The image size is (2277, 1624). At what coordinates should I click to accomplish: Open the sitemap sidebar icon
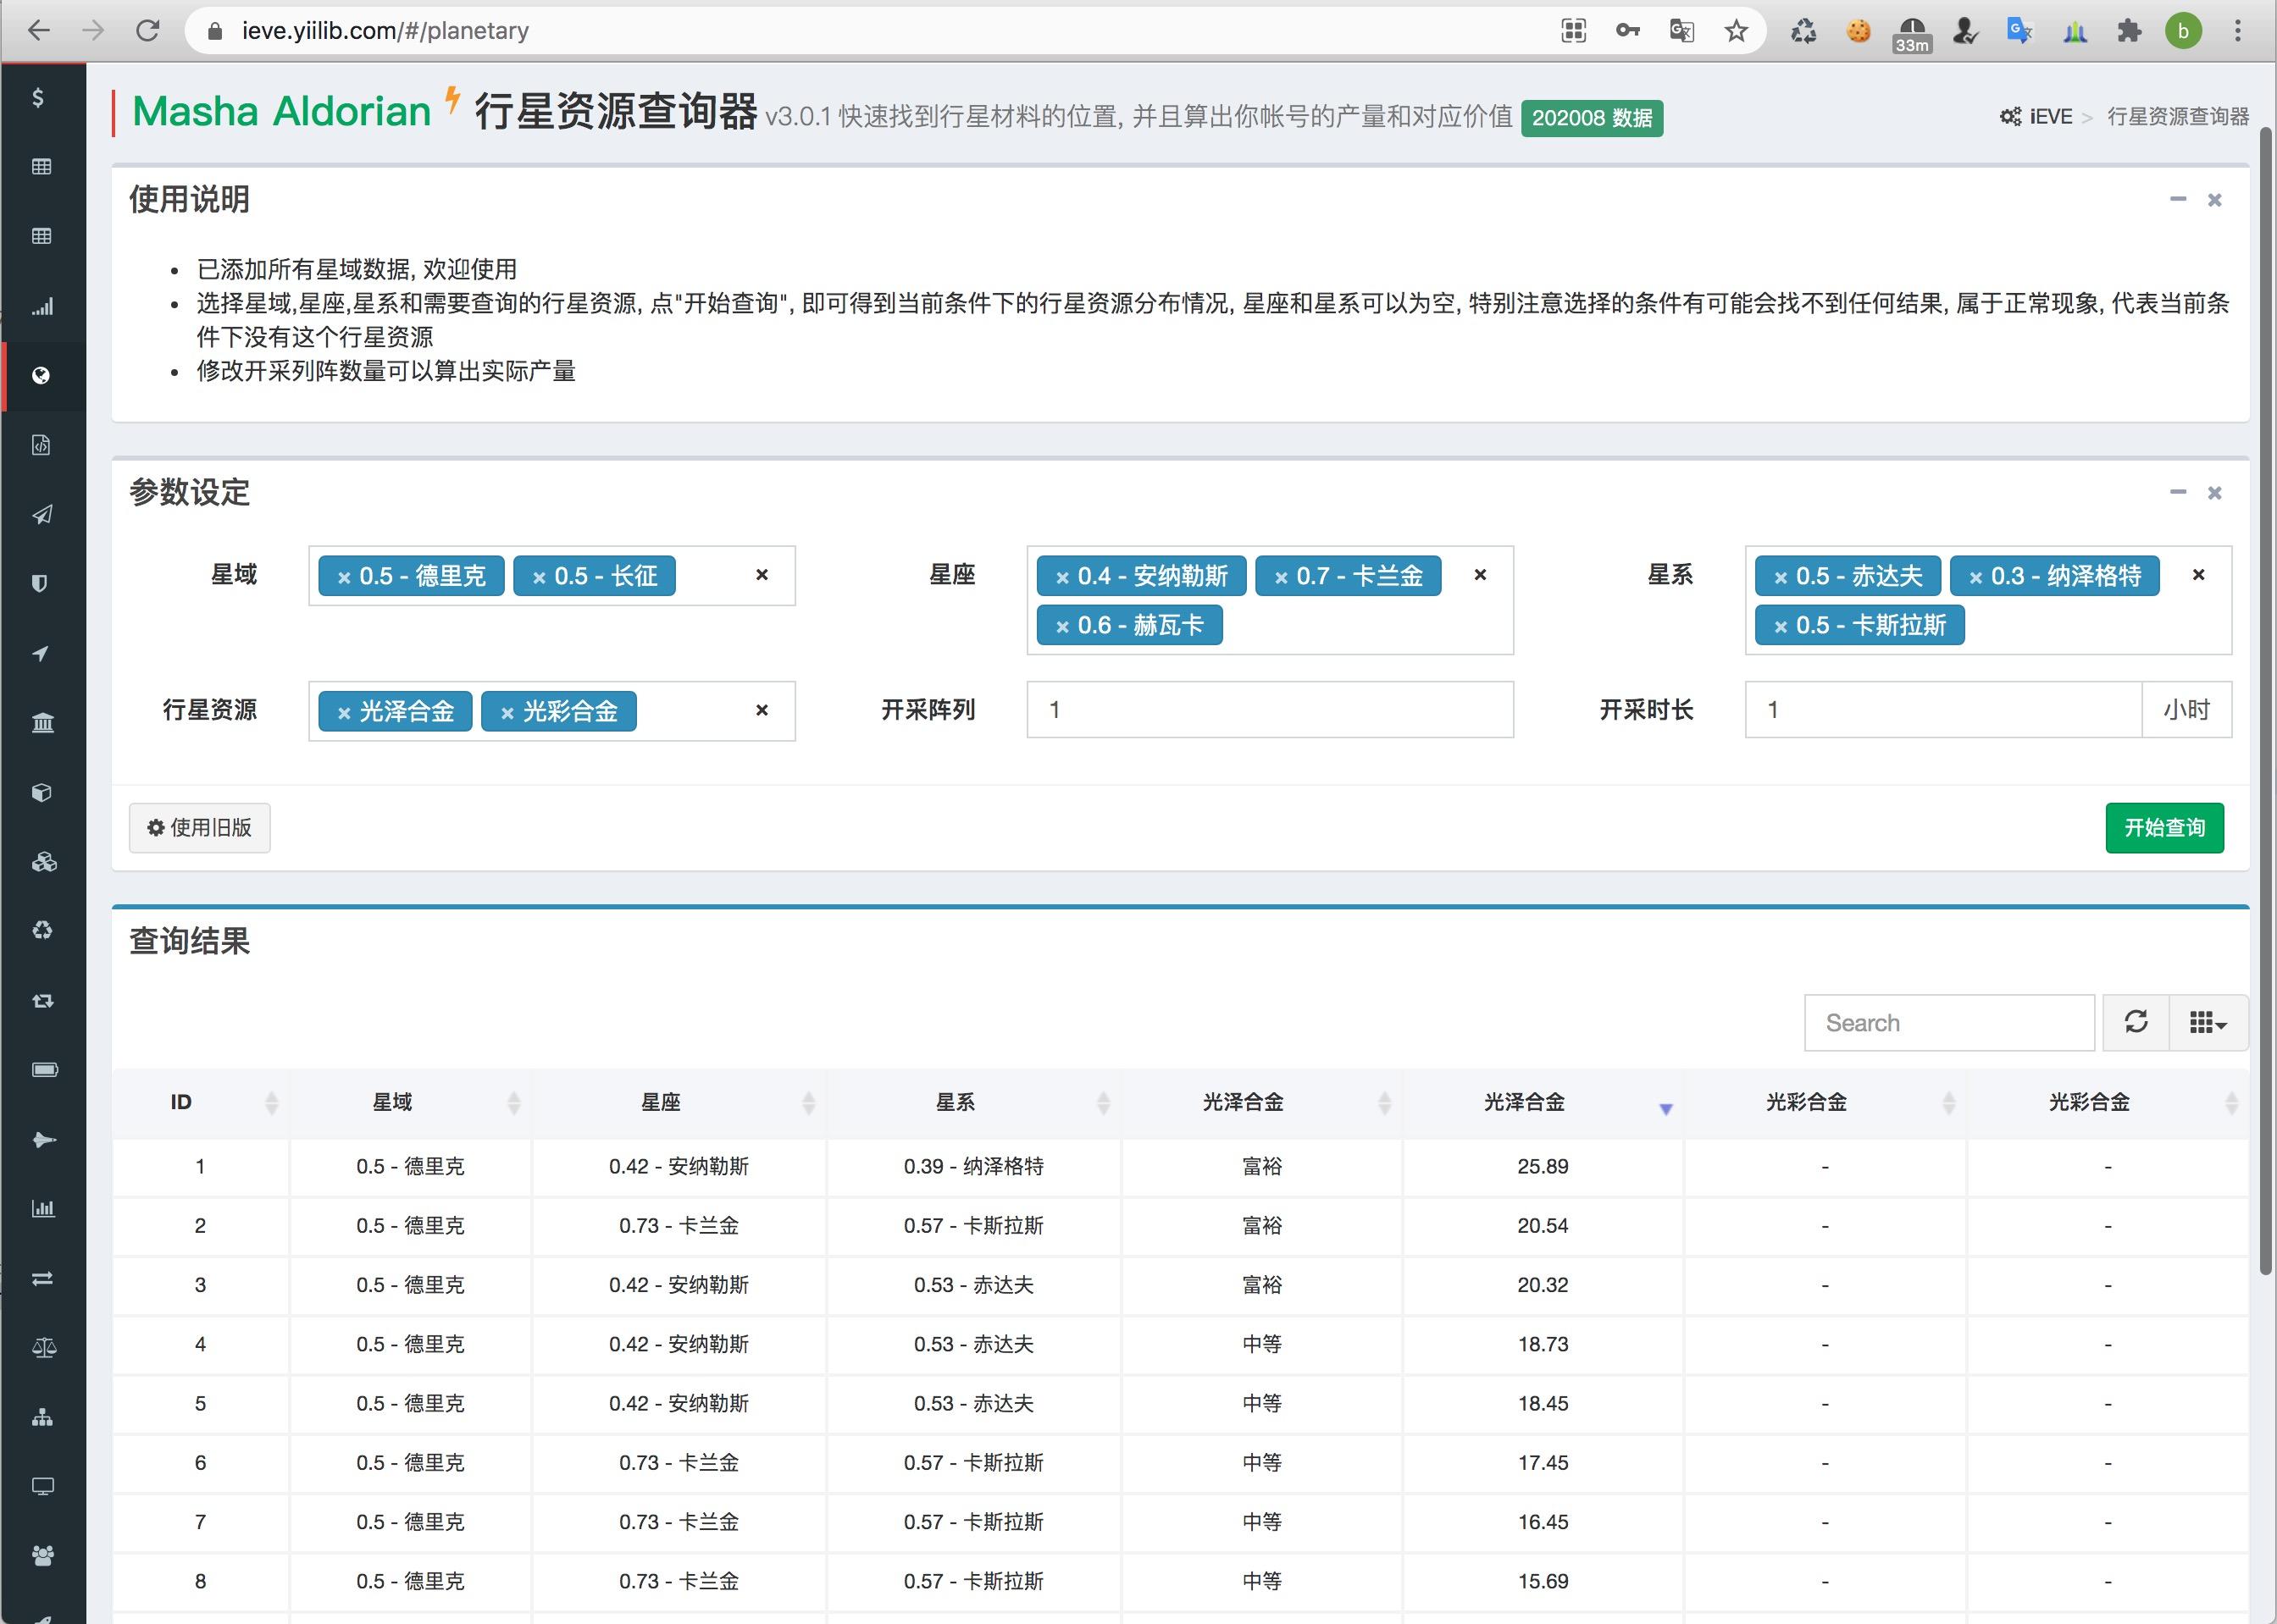point(42,1418)
